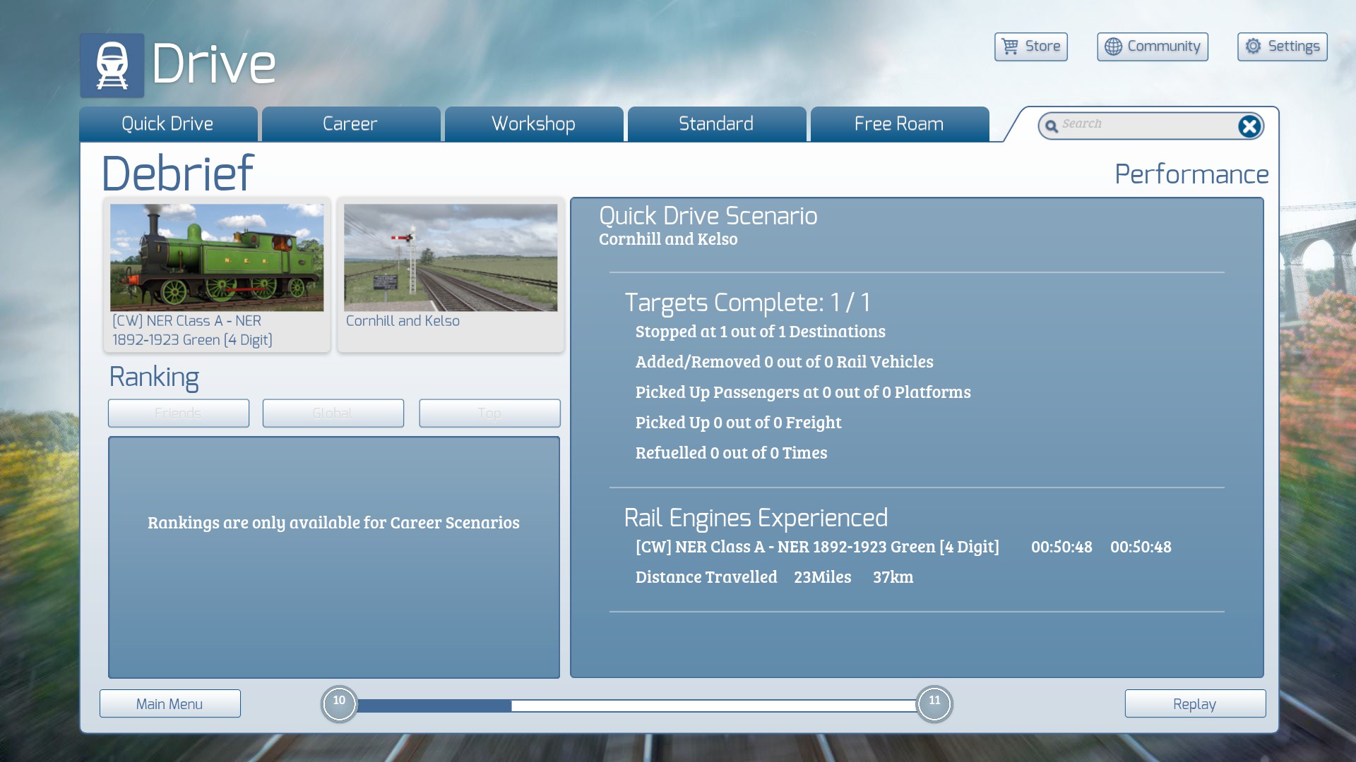Select the Top ranking filter
This screenshot has width=1356, height=762.
click(x=489, y=413)
